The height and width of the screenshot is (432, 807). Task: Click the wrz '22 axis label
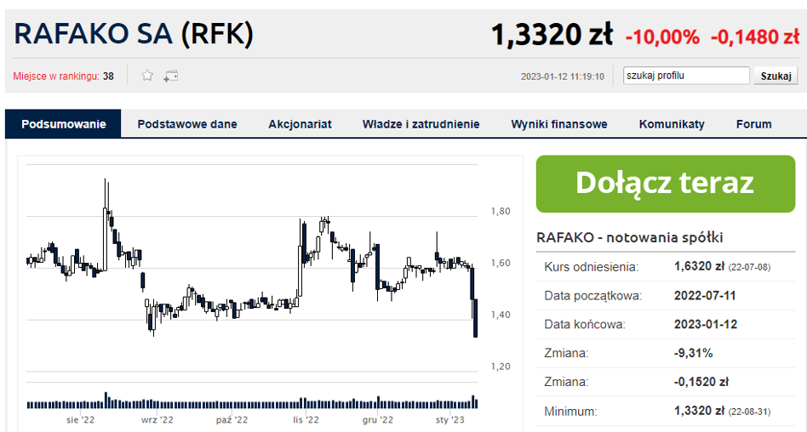(157, 420)
